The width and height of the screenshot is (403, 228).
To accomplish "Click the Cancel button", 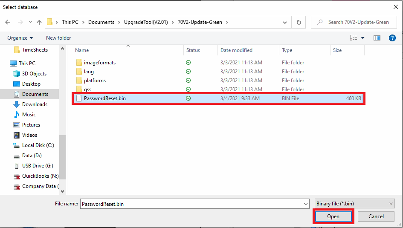I will pos(376,216).
